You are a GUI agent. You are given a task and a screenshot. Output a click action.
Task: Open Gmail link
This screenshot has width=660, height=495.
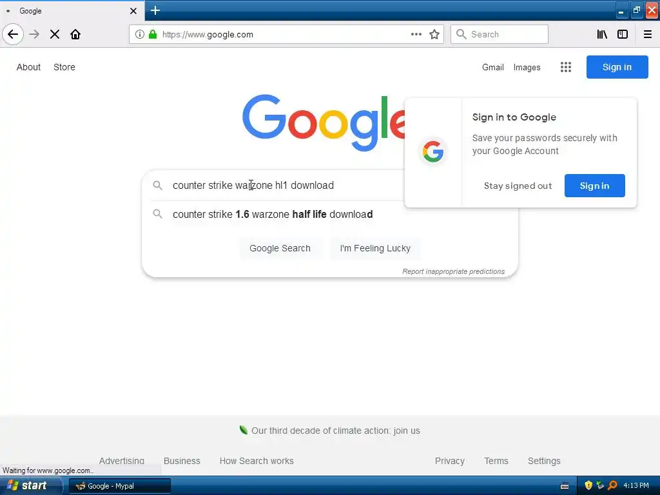pos(493,67)
